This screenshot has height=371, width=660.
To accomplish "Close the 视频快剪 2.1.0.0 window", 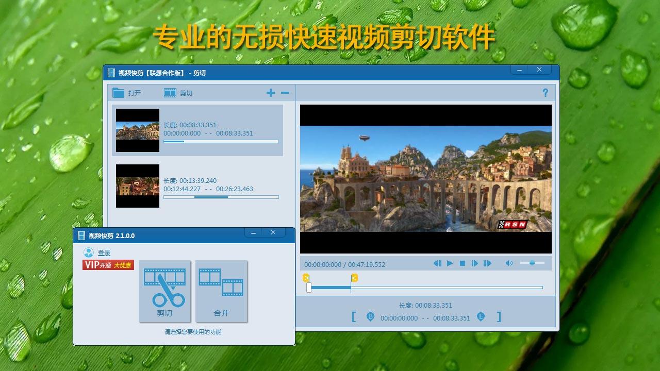I will point(273,233).
